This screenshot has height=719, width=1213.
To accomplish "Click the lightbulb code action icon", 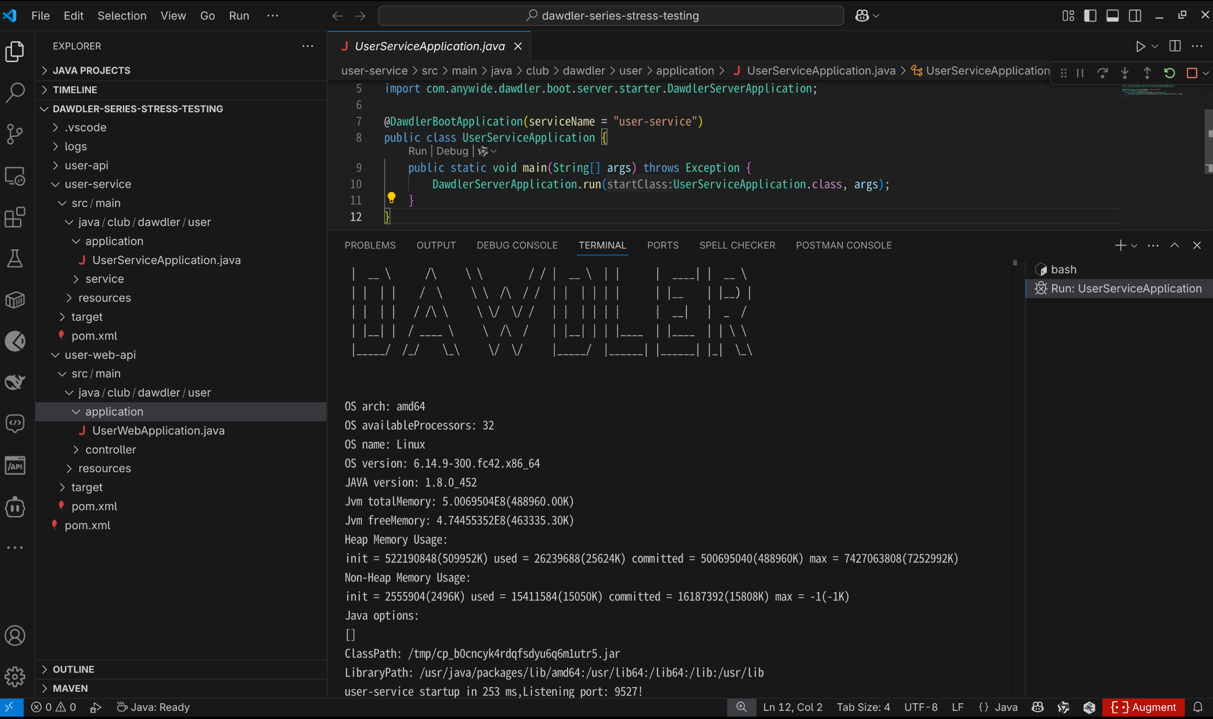I will (x=391, y=198).
